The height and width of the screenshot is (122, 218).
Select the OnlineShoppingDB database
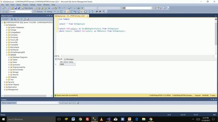(17, 52)
